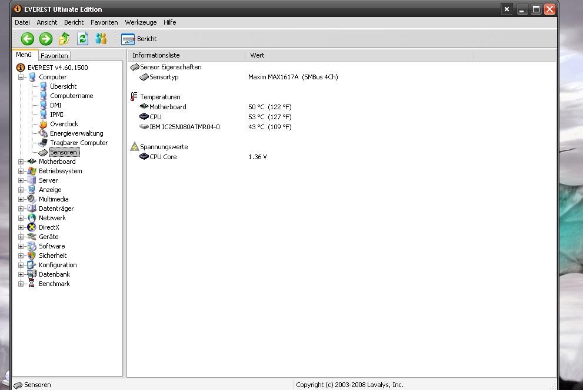Switch to the Favoriten tab
The width and height of the screenshot is (583, 390).
54,56
